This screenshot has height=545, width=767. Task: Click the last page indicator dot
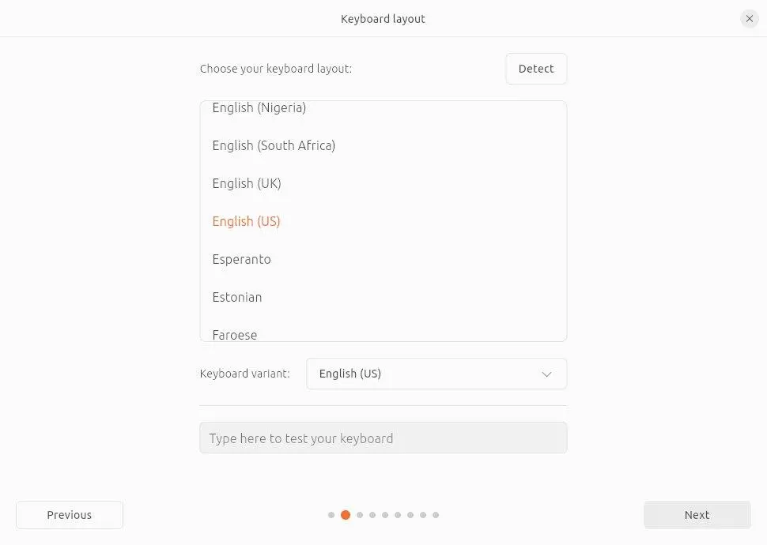coord(436,515)
